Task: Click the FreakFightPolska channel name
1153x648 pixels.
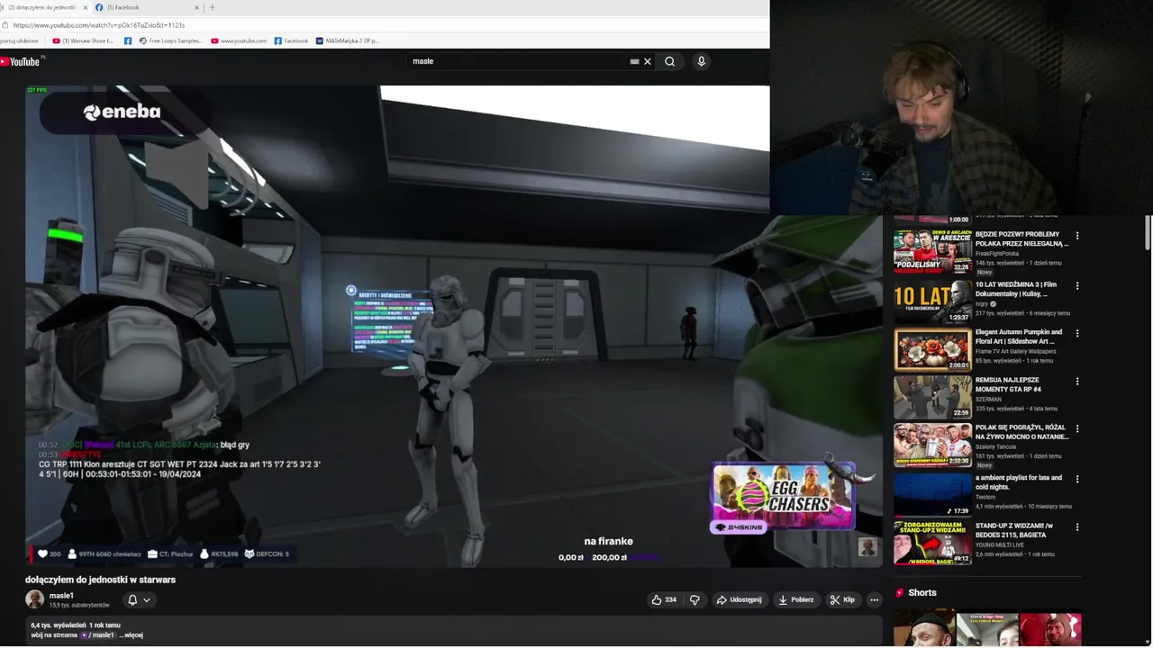Action: pyautogui.click(x=999, y=254)
